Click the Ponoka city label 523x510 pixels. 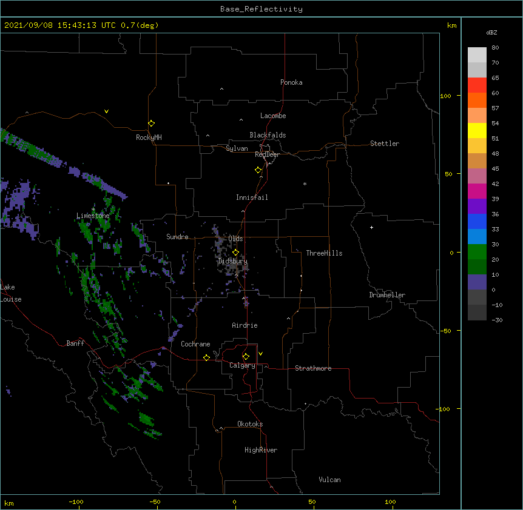tap(291, 82)
